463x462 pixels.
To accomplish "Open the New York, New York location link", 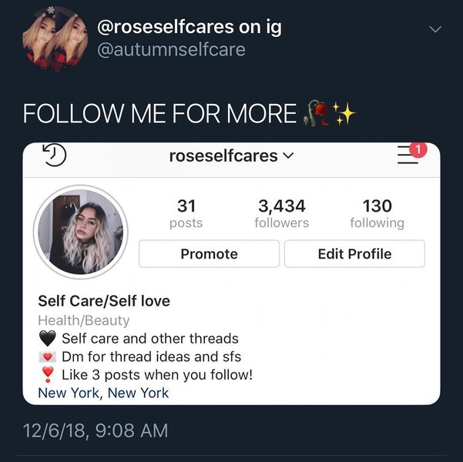I will click(103, 393).
